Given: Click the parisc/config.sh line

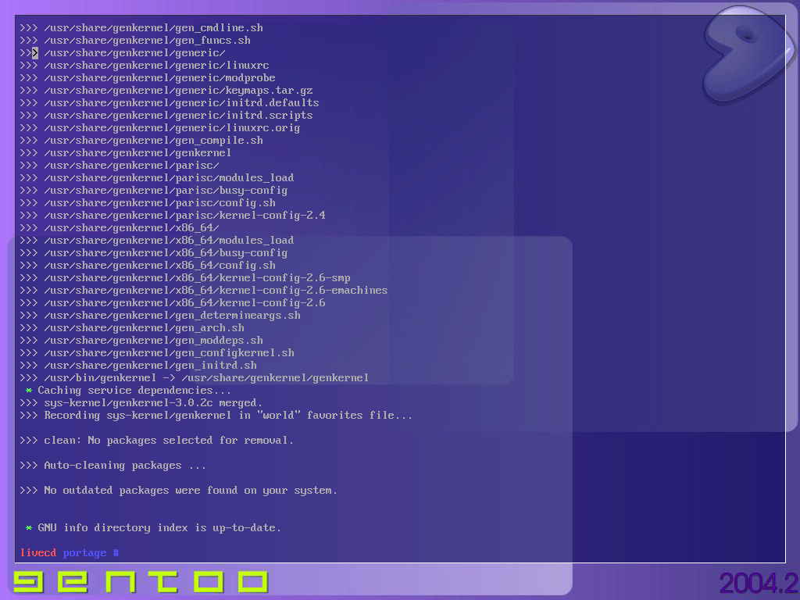Looking at the screenshot, I should point(148,202).
